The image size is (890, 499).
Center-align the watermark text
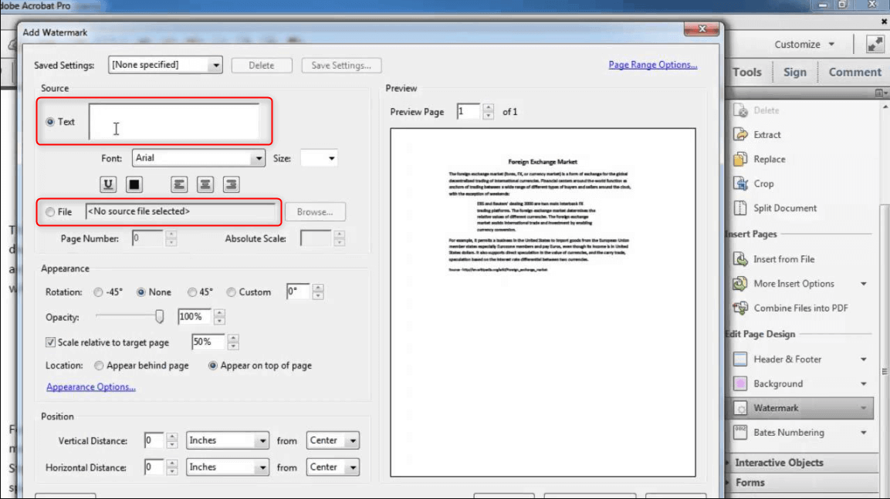point(205,184)
